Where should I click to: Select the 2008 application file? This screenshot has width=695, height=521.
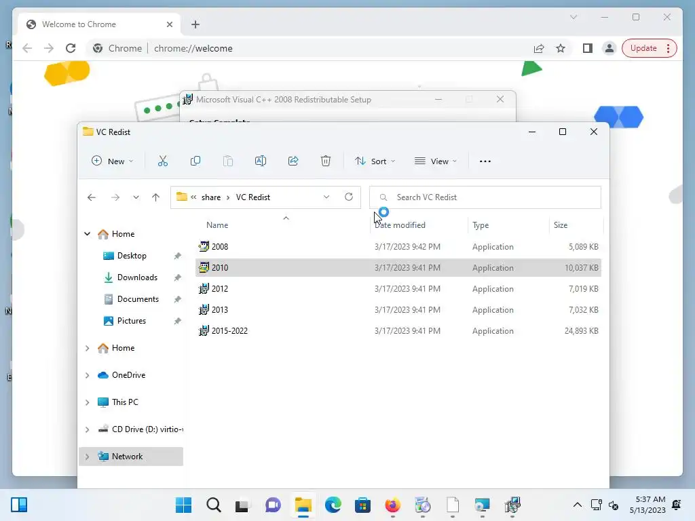pyautogui.click(x=398, y=247)
